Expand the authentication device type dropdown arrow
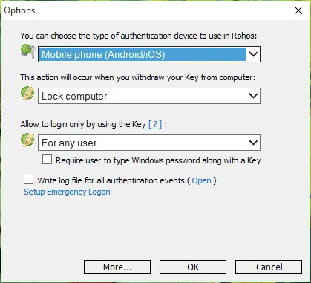 (x=253, y=53)
